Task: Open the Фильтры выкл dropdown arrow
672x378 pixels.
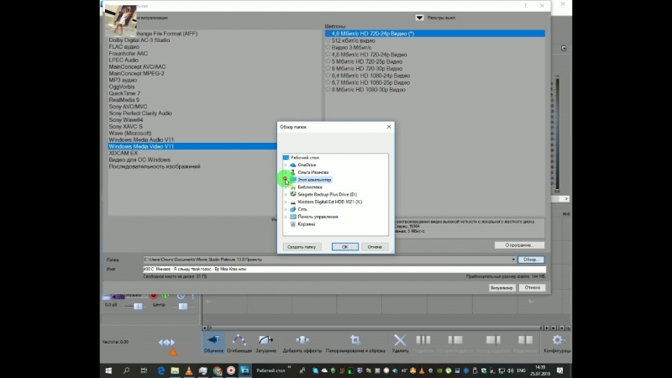Action: pyautogui.click(x=419, y=18)
